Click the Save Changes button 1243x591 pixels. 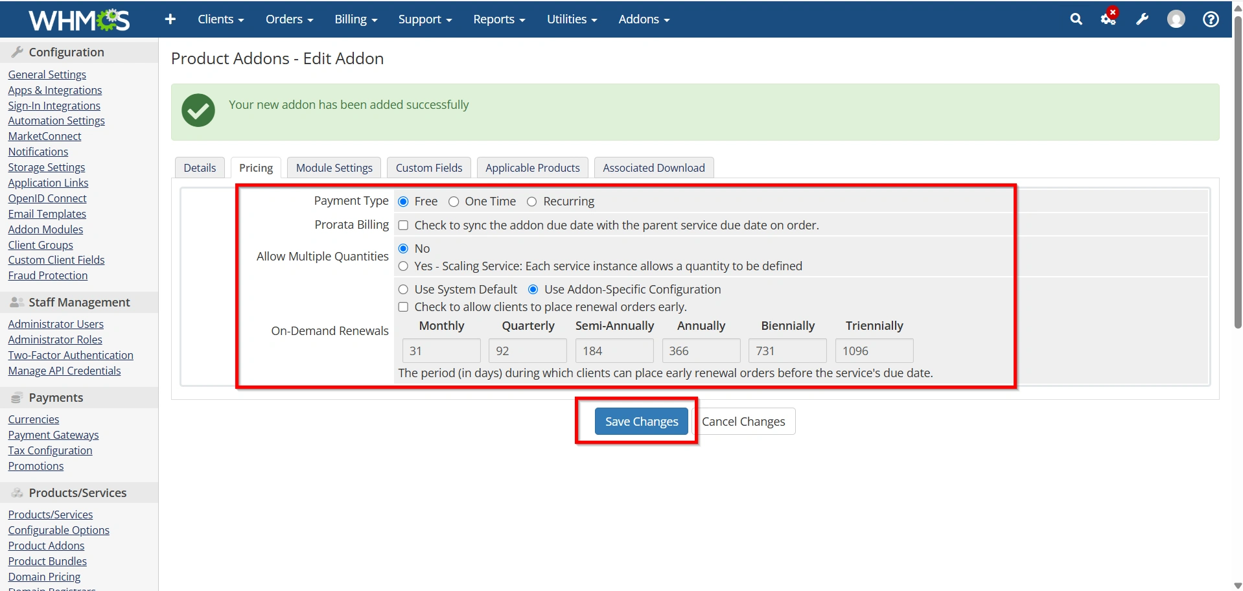pyautogui.click(x=642, y=422)
